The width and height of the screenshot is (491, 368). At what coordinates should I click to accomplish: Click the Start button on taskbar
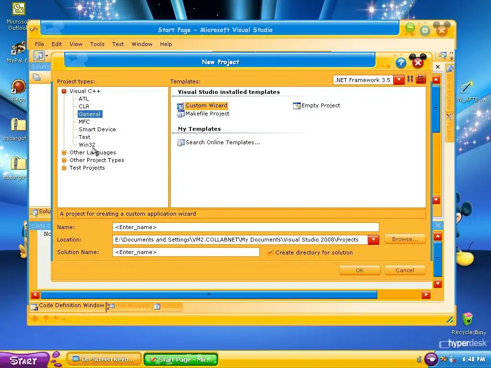tap(24, 360)
